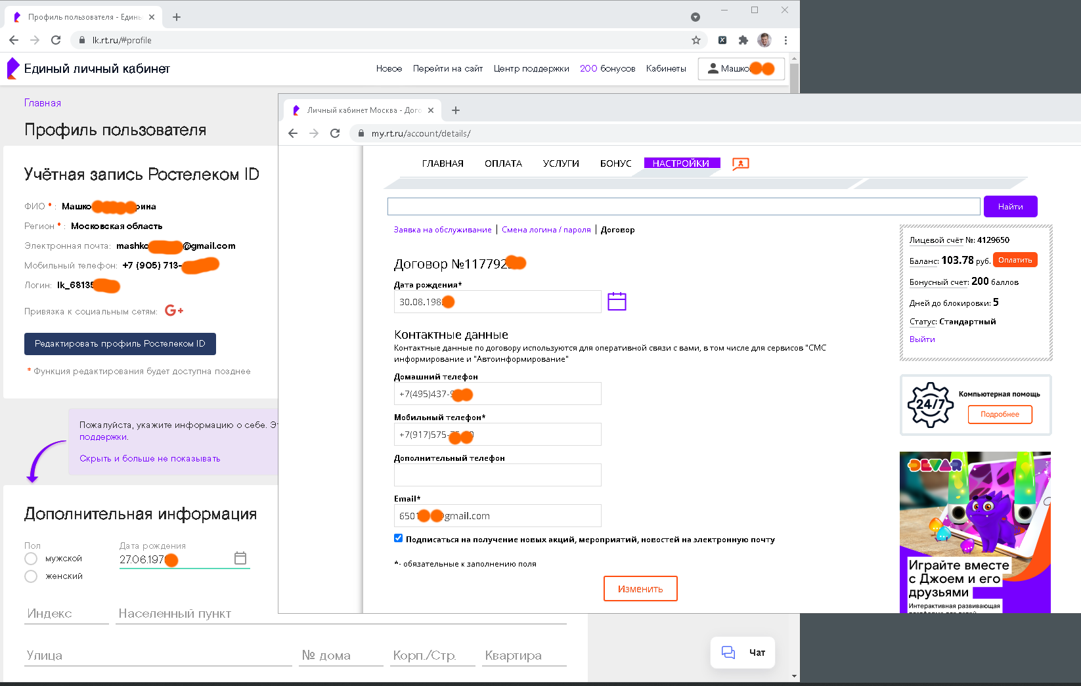Click the Email input field in Договор
Viewport: 1081px width, 686px height.
click(497, 516)
